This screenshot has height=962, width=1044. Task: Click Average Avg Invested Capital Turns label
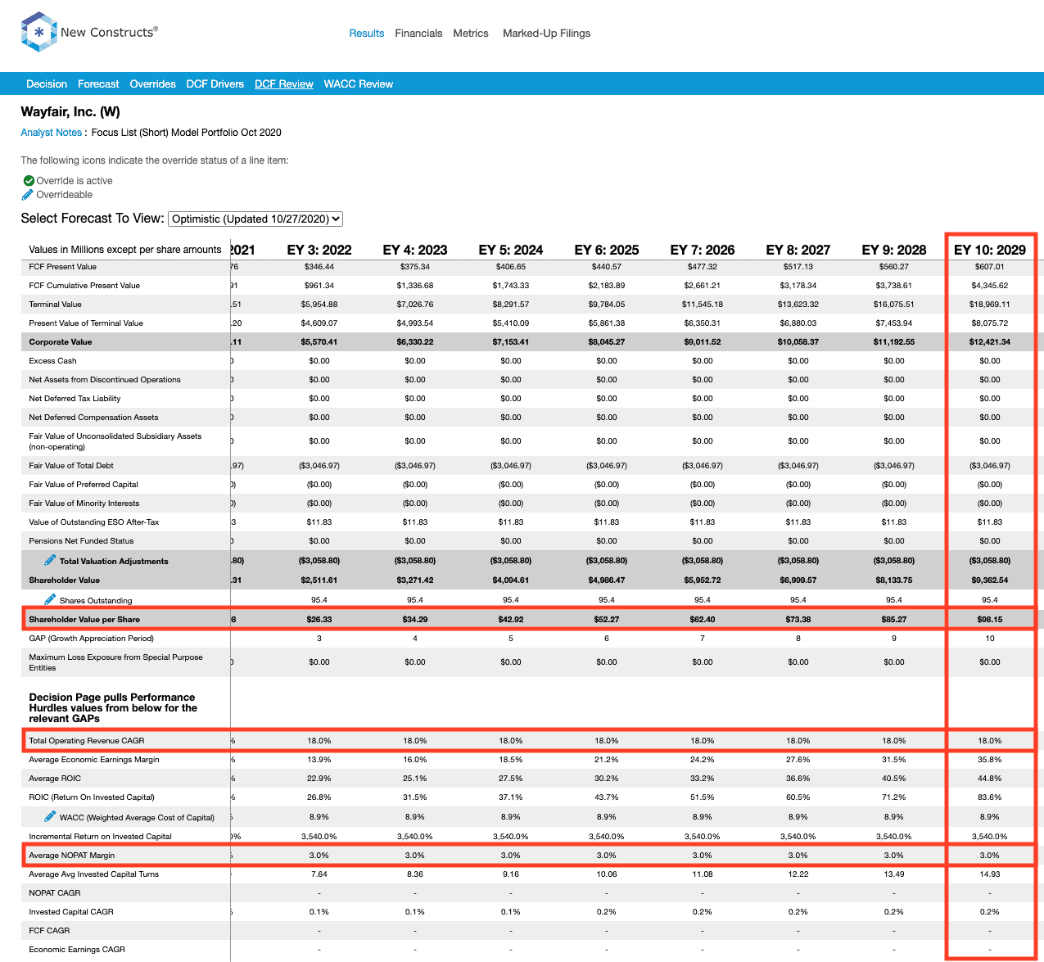click(x=94, y=874)
